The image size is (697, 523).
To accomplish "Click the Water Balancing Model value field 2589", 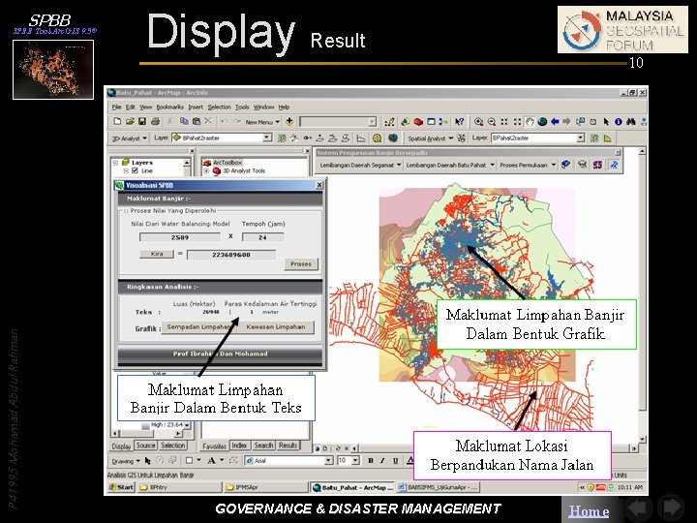I will (x=180, y=237).
